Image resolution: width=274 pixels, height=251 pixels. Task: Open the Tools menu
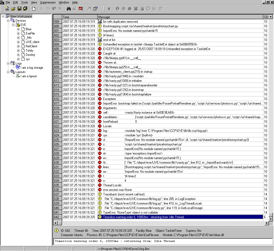pyautogui.click(x=25, y=2)
